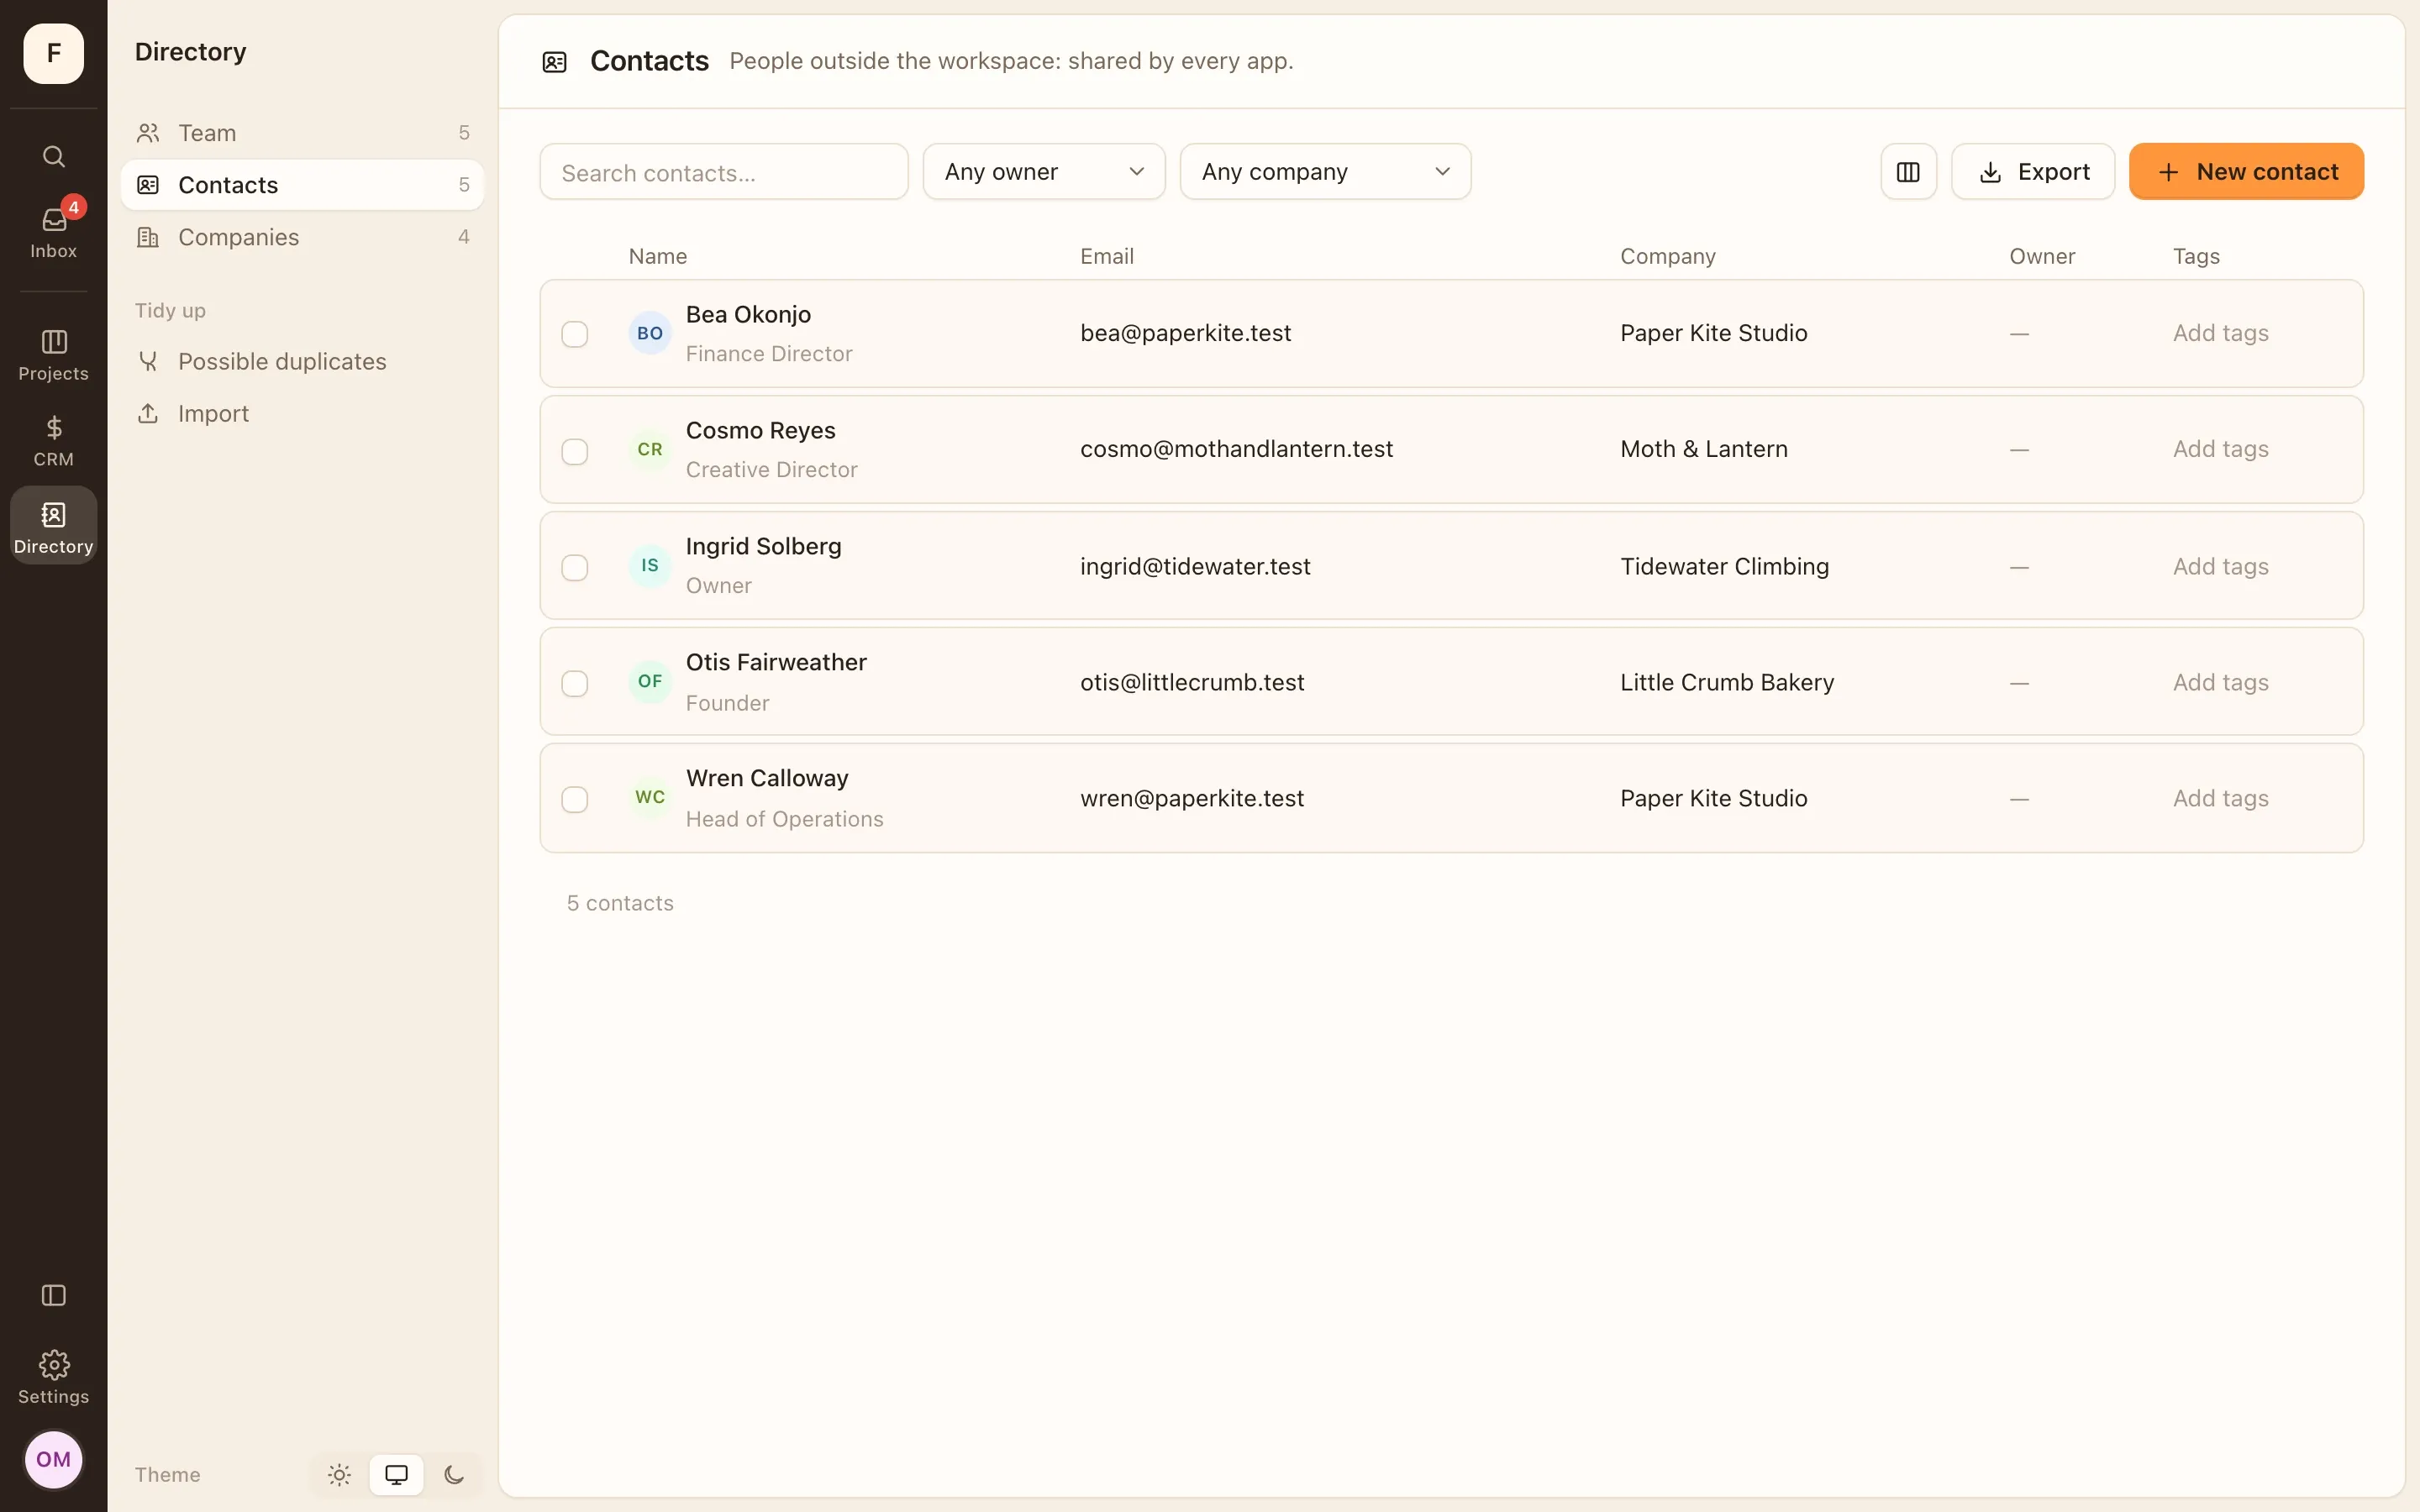Add tags to Cosmo Reyes
Screen dimensions: 2420x1512
(2220, 449)
